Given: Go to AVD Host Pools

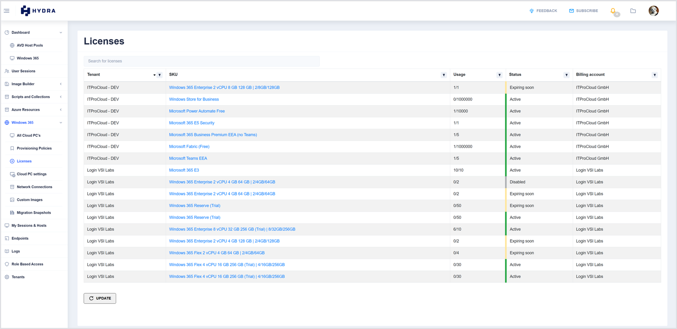Looking at the screenshot, I should [30, 45].
